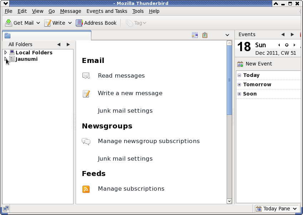Switch Events pane to the previous view

point(283,34)
